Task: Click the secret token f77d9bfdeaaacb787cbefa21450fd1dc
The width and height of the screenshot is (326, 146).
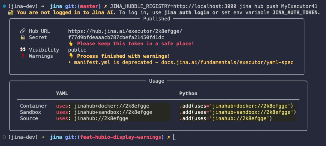Action: (116, 38)
